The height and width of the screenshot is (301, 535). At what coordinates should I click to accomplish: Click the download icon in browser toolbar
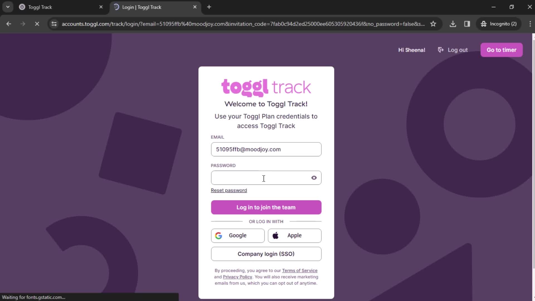coord(453,23)
